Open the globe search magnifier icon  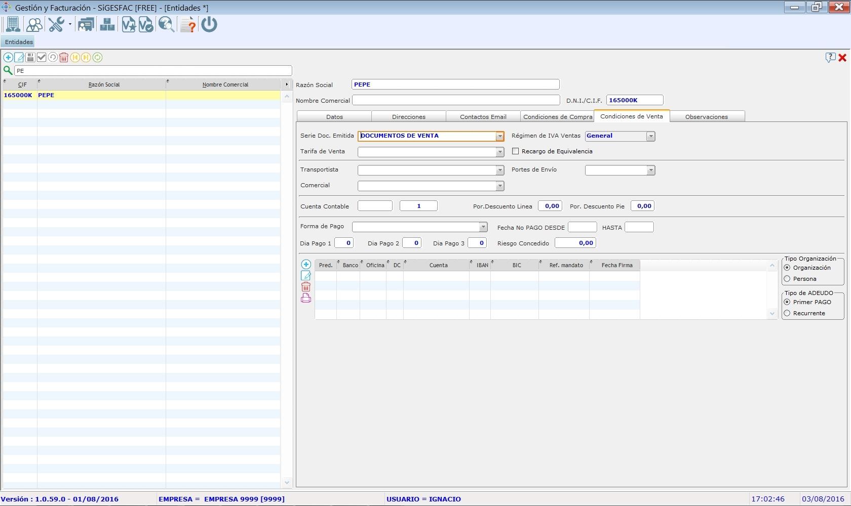[x=167, y=24]
